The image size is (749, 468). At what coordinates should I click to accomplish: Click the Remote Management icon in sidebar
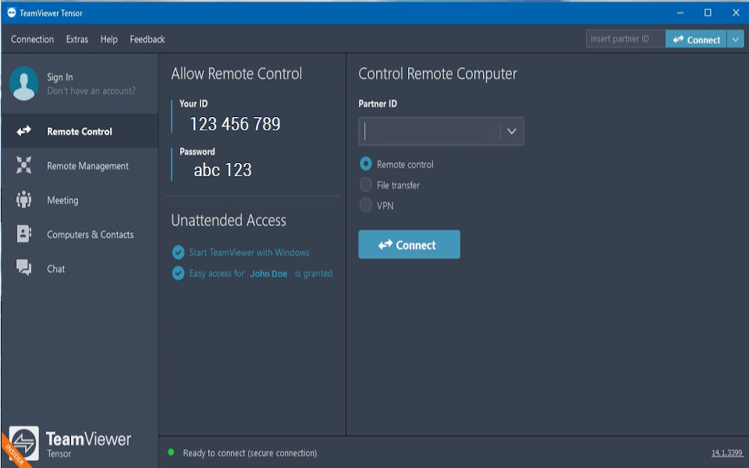tap(24, 165)
